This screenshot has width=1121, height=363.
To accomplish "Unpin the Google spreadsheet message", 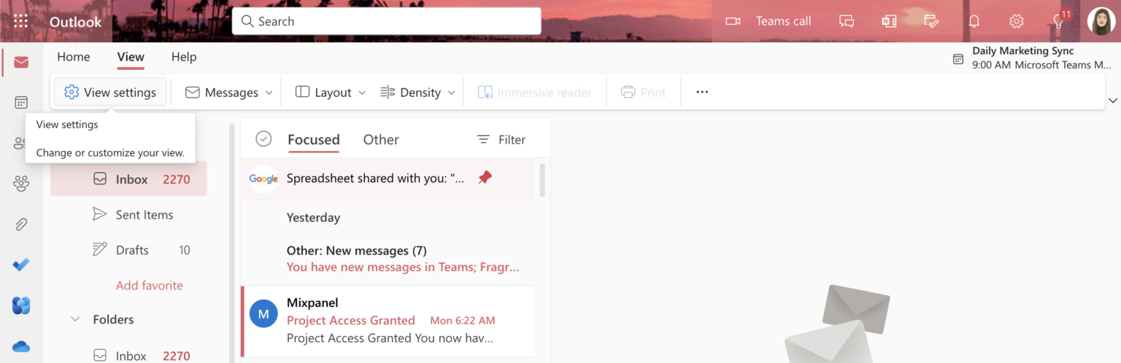I will [485, 177].
